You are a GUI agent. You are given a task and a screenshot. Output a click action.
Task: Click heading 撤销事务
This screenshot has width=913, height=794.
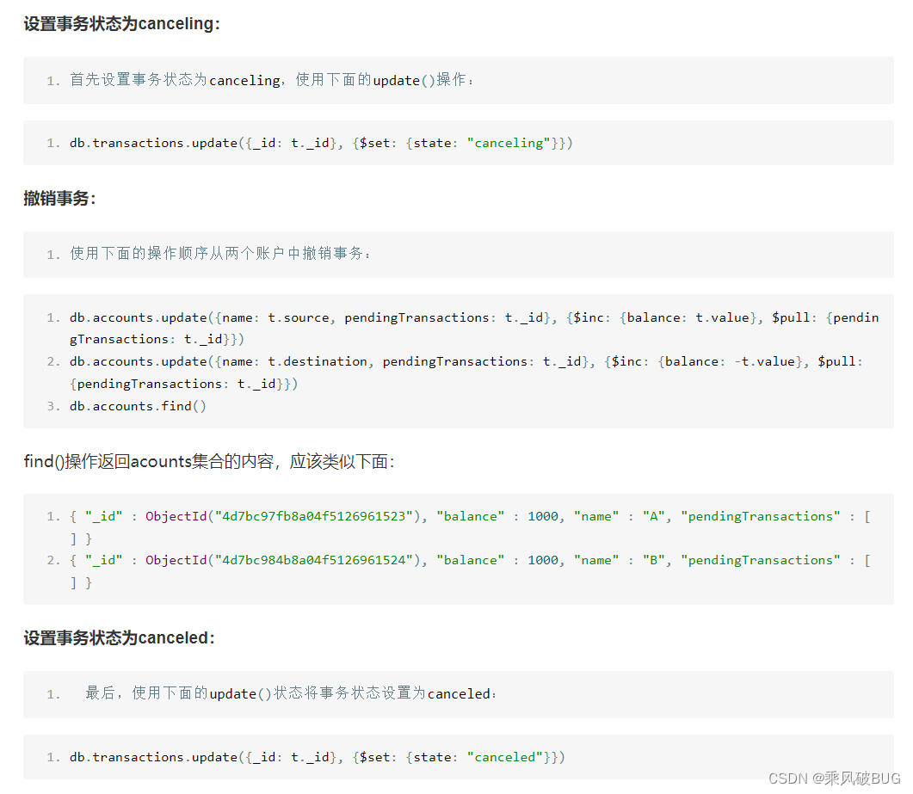[59, 199]
